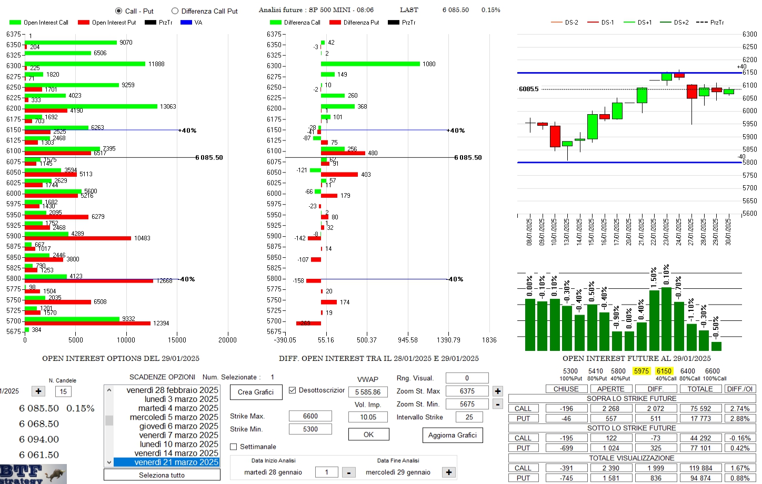This screenshot has width=762, height=484.
Task: Select expiry venerdì 21 marzo 2025
Action: tap(166, 462)
